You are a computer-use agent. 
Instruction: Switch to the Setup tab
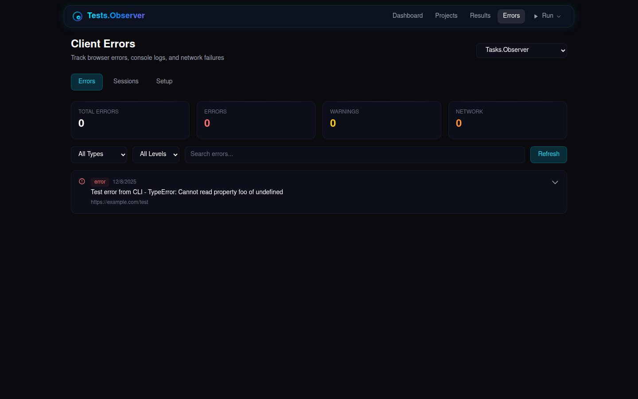point(164,82)
